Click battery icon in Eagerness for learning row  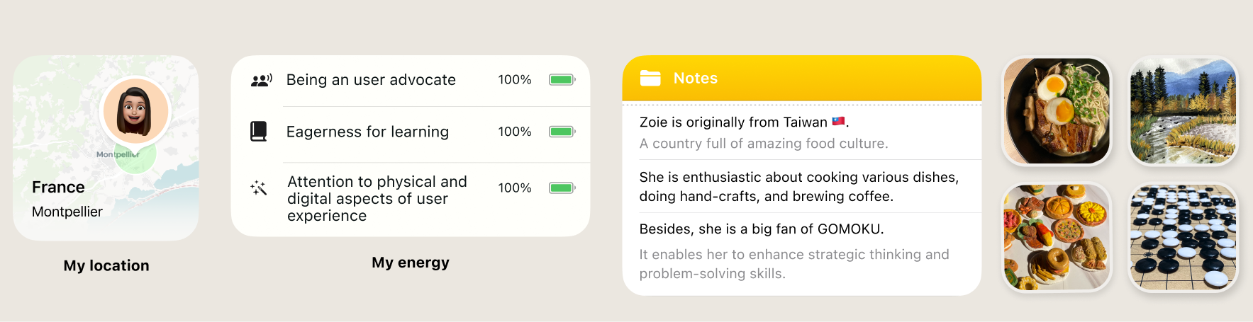pos(562,132)
